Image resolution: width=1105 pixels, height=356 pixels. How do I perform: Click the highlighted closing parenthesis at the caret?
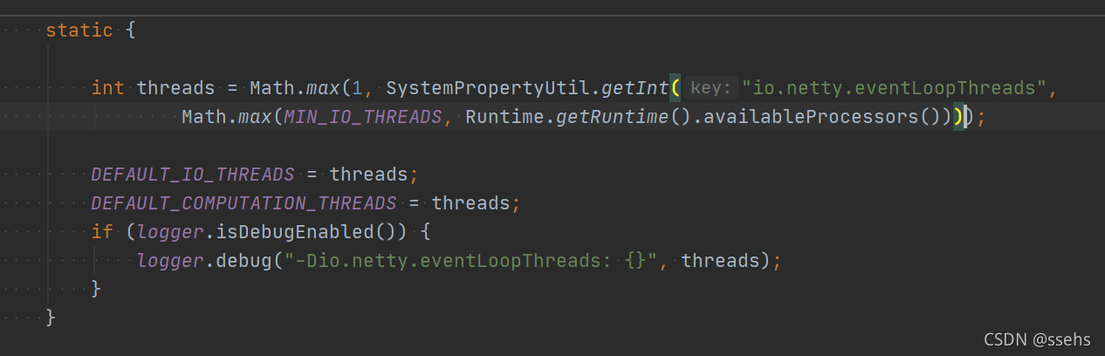click(x=958, y=117)
